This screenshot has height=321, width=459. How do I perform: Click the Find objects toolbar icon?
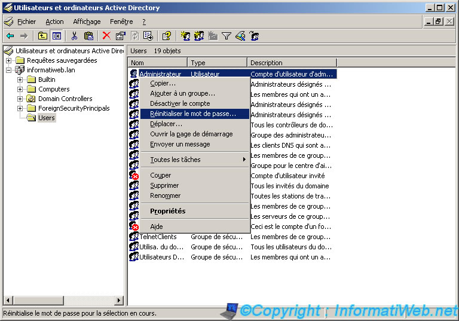[x=240, y=36]
